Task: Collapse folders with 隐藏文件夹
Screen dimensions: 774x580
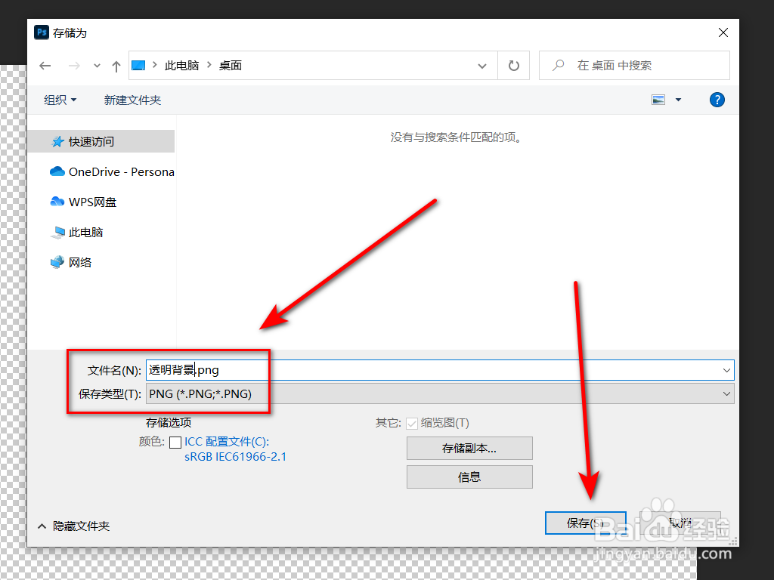Action: [73, 526]
